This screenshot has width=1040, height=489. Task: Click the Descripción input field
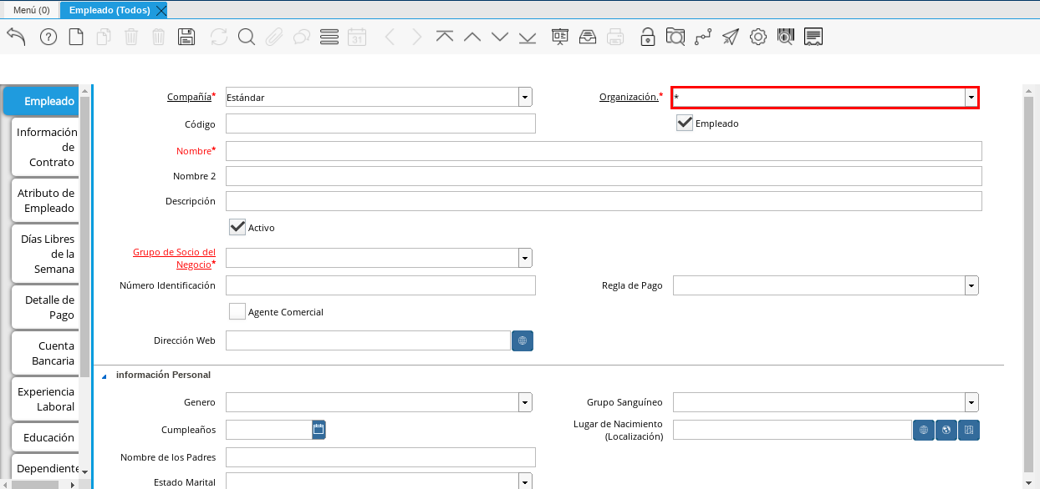[x=604, y=201]
